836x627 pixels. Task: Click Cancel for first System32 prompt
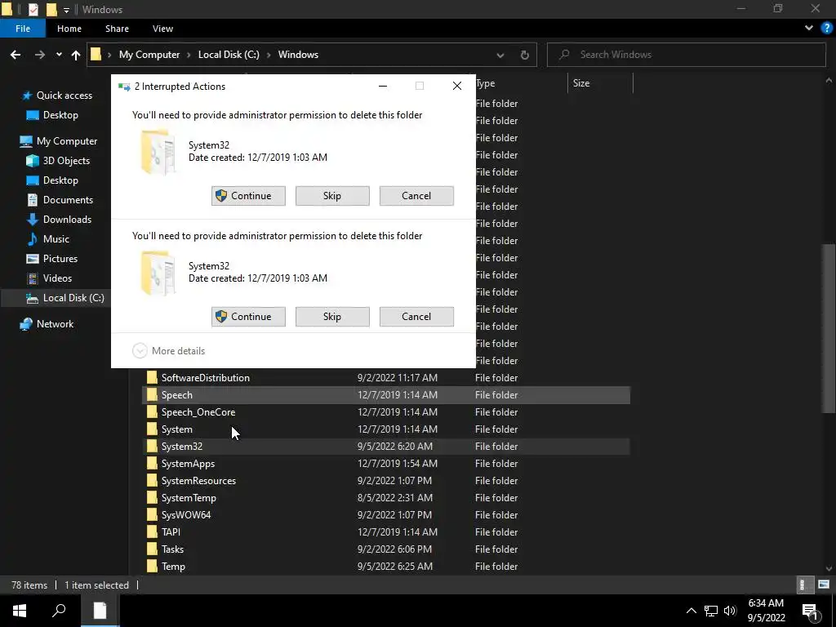point(416,196)
